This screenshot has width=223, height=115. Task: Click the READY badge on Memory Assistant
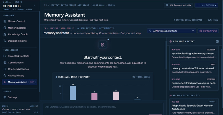pyautogui.click(x=32, y=82)
